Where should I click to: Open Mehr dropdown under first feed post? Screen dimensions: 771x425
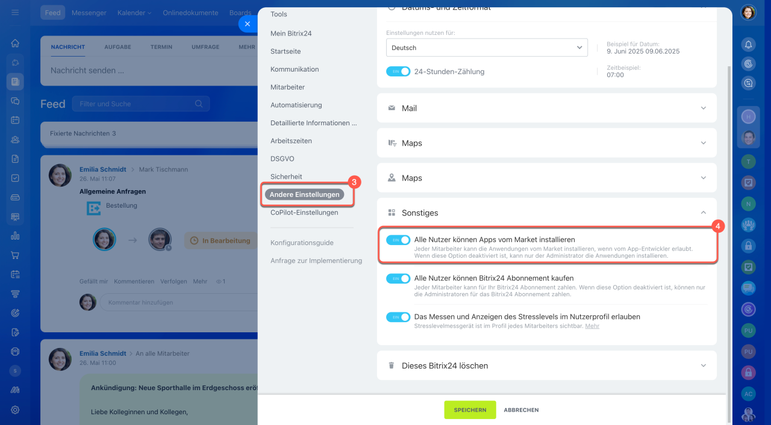point(200,281)
